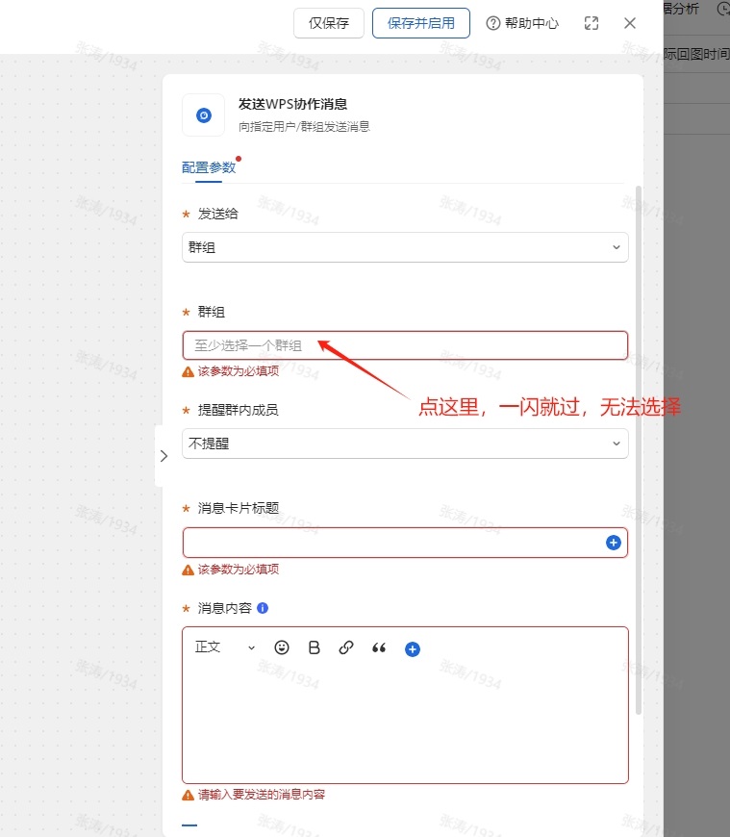Insert variable via plus icon in 消息卡片标题
The image size is (730, 837).
pos(614,543)
